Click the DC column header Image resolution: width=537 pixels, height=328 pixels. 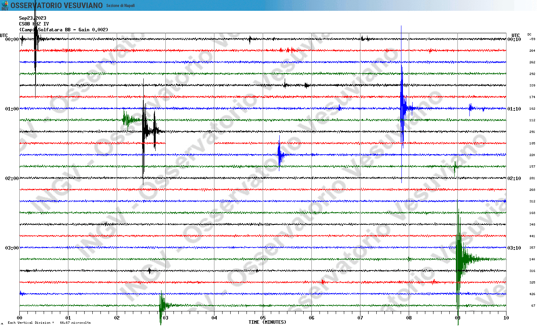[529, 34]
